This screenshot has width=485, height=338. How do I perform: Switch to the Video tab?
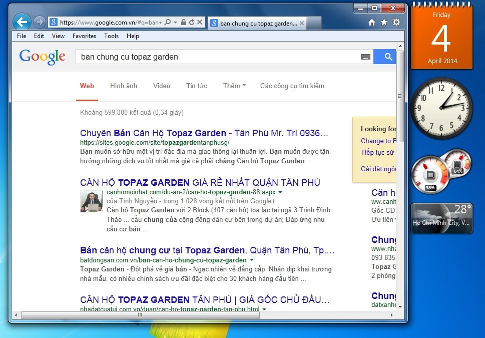click(162, 86)
